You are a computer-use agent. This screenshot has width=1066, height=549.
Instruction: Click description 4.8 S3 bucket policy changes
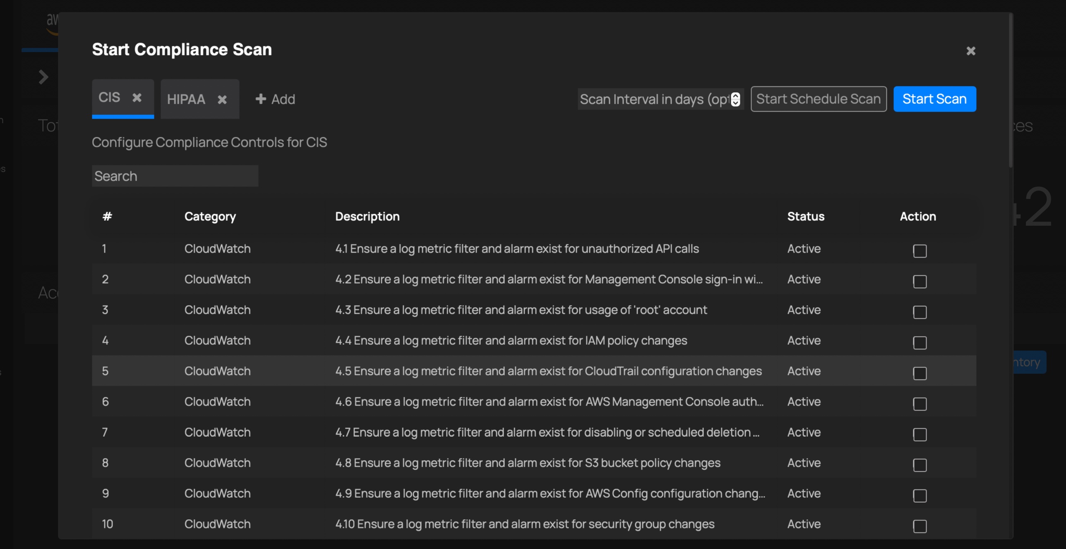528,463
